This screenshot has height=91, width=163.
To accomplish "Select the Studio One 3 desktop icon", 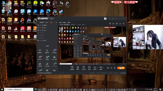I will pos(48,4).
